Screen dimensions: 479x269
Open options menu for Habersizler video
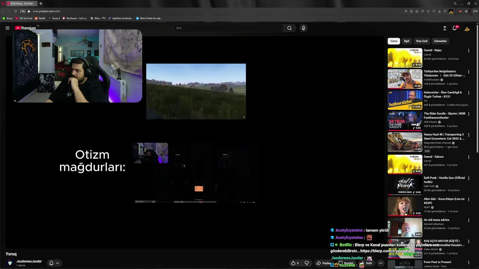[x=469, y=93]
